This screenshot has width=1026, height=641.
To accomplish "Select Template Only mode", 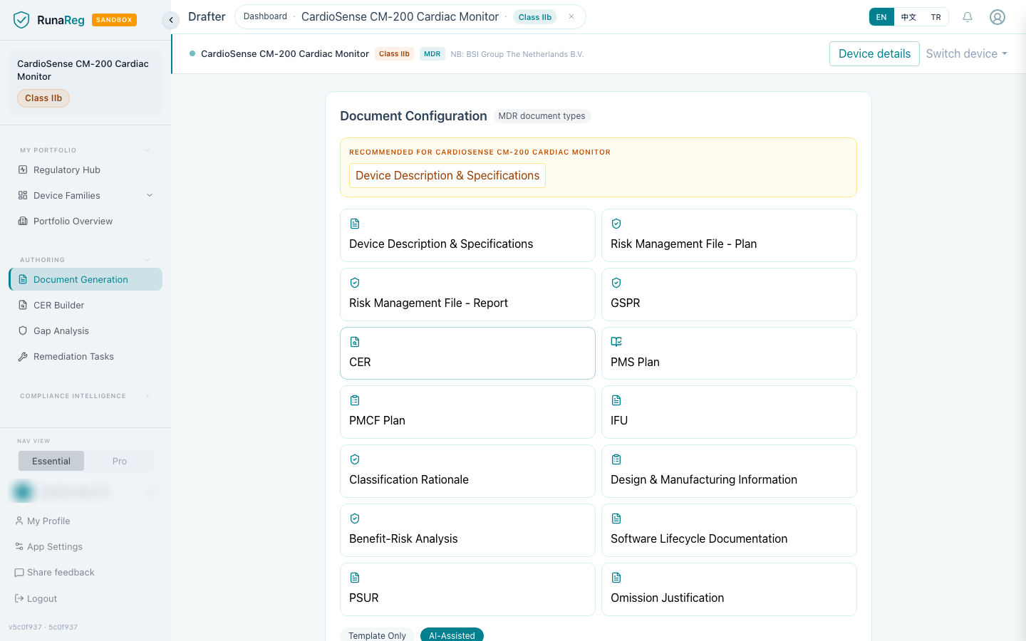I will [378, 635].
